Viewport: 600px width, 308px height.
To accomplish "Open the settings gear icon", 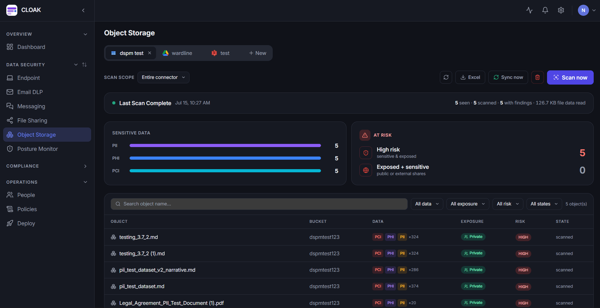I will [x=561, y=10].
